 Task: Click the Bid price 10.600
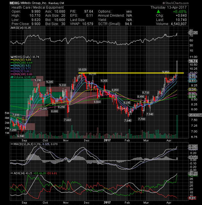click(60, 20)
